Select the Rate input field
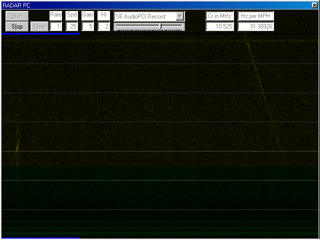The width and height of the screenshot is (320, 240). click(55, 26)
